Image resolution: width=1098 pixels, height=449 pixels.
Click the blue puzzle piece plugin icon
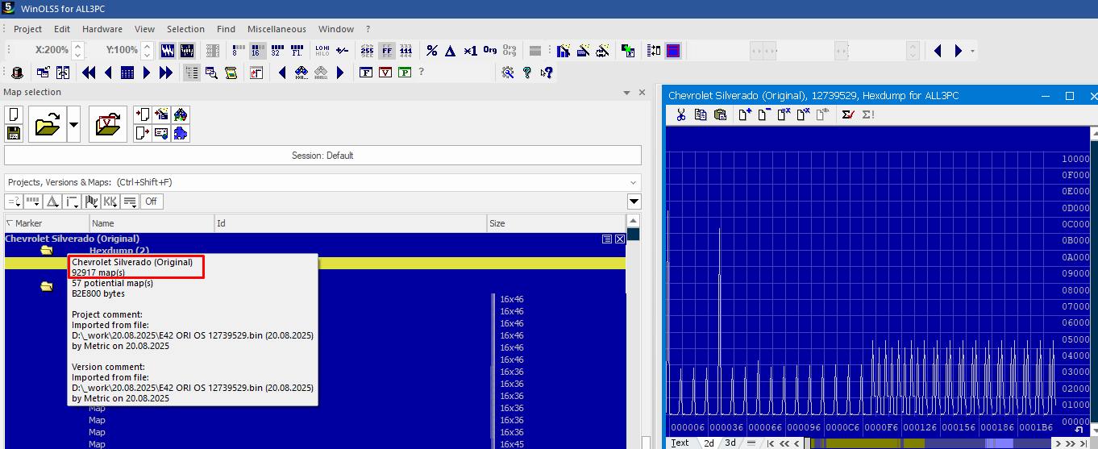tap(181, 133)
